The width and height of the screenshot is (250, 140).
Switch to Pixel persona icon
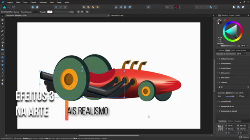[9, 7]
